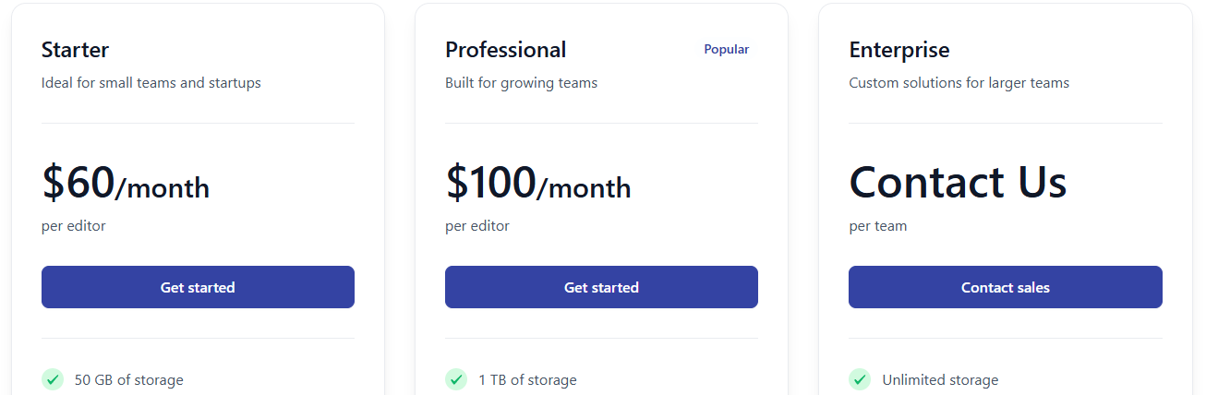Click the $60/month price text
The width and height of the screenshot is (1206, 395).
pos(126,183)
